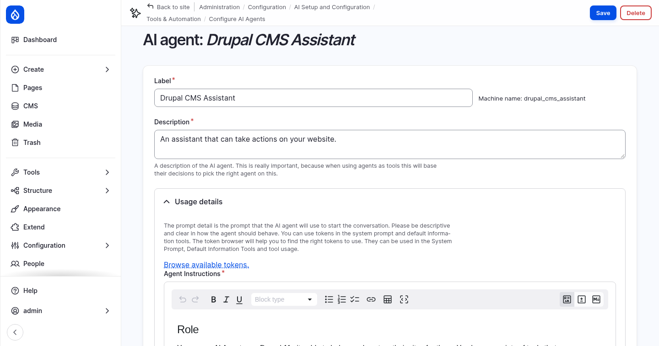Open Dashboard from the sidebar icon
This screenshot has width=659, height=346.
15,40
